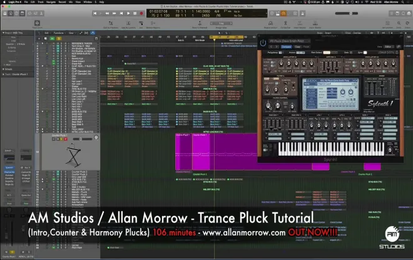
Task: Open the Sylenth1 preset name dropdown
Action: tap(290, 41)
